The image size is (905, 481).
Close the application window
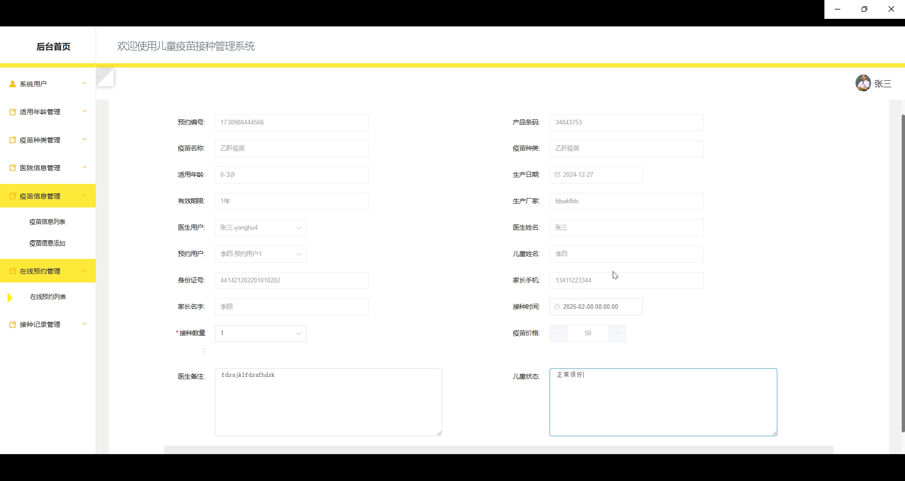pyautogui.click(x=891, y=9)
